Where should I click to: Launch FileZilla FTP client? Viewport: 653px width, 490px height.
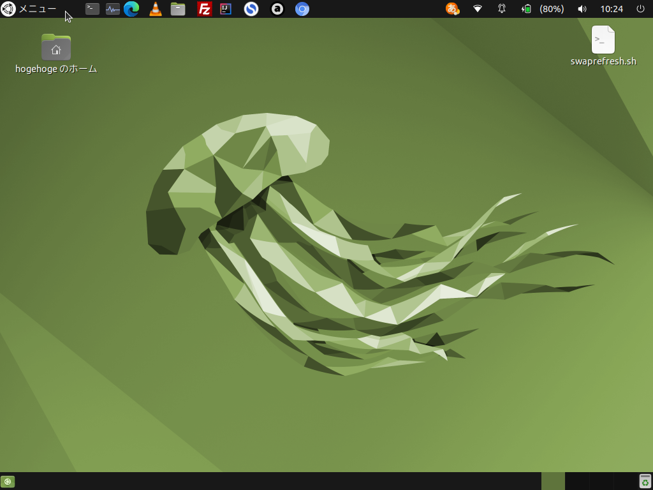pos(205,9)
